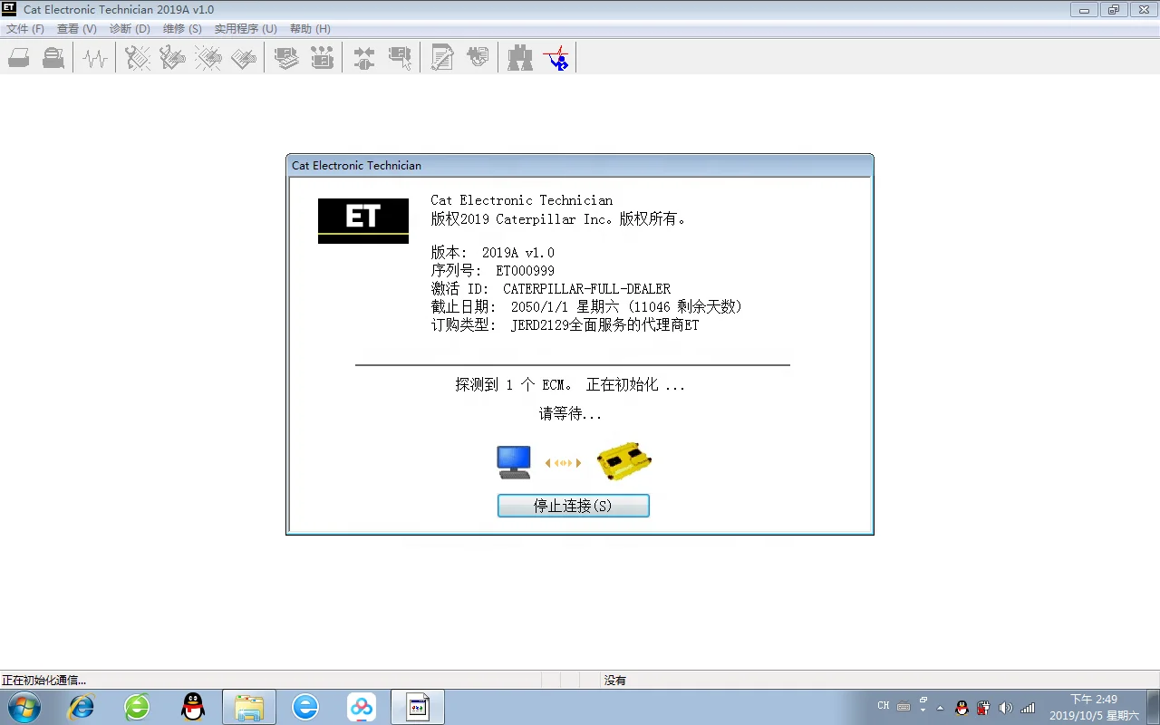
Task: Click version text 2019A v1.0 in dialog
Action: [517, 253]
